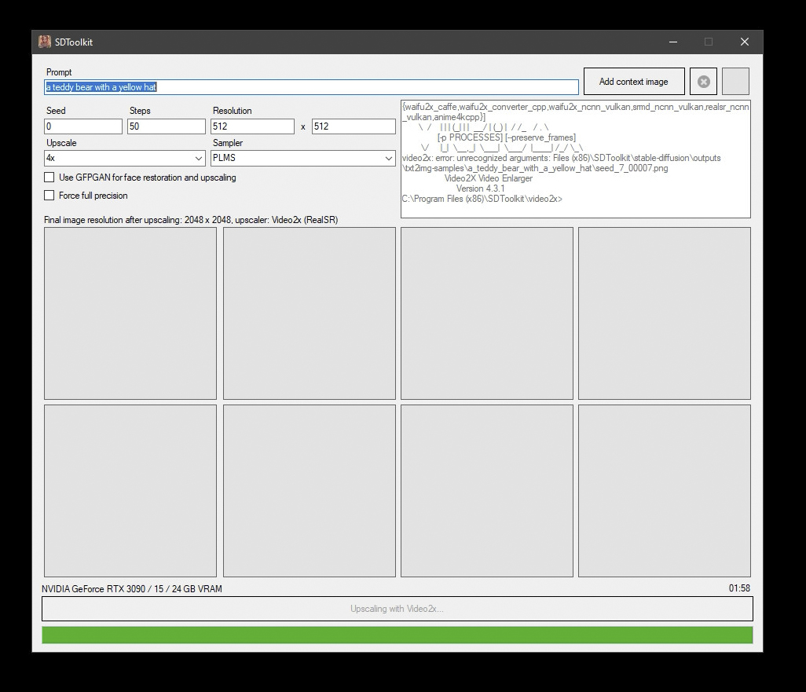Select the third image slot in top row
806x692 pixels.
[487, 313]
